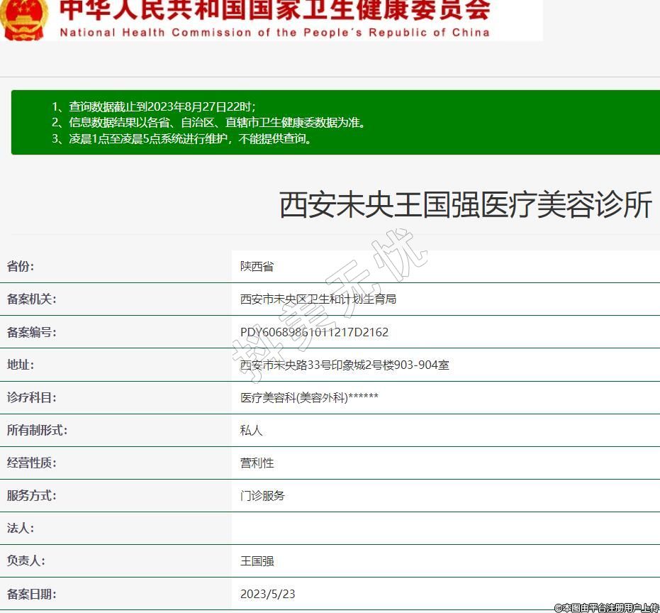Viewport: 660px width, 613px height.
Task: Click the 陕西省 province value
Action: (x=257, y=267)
